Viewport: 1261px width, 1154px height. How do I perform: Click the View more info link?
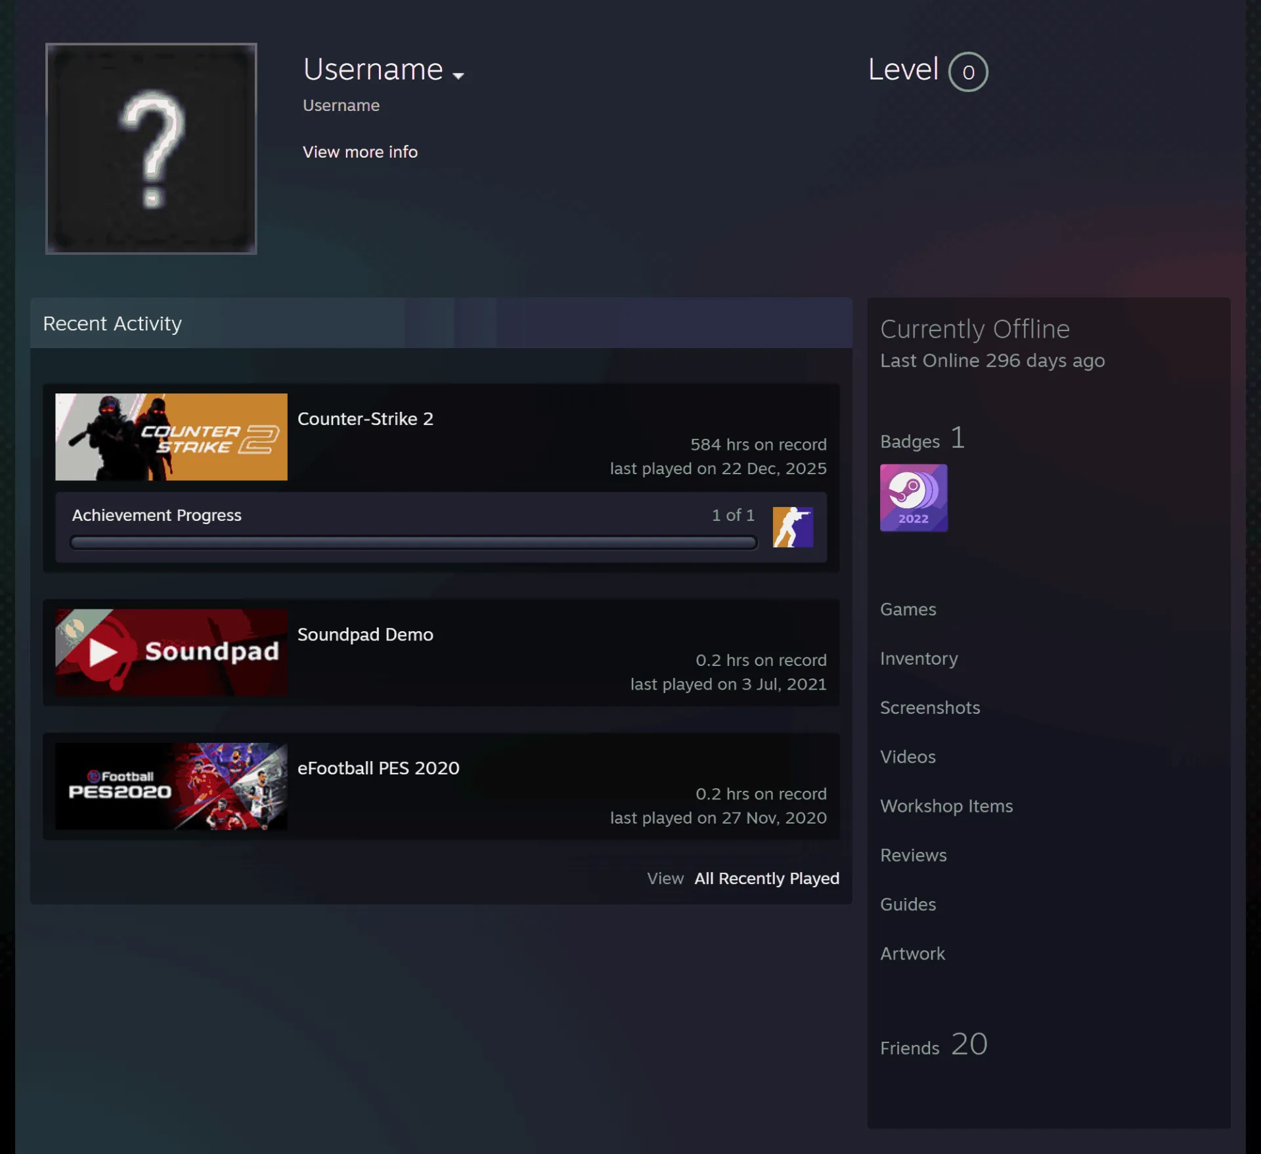click(360, 152)
